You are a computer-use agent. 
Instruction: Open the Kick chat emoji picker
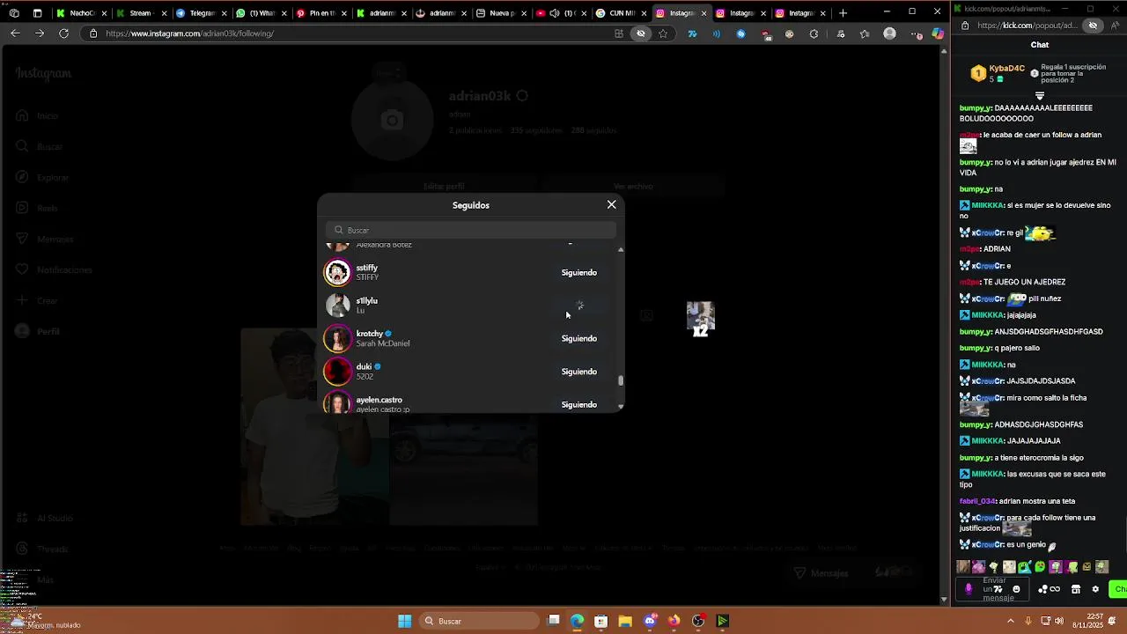1016,589
